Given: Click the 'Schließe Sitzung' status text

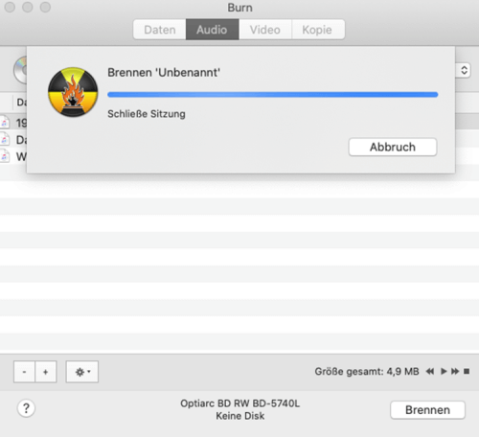Looking at the screenshot, I should [x=147, y=114].
